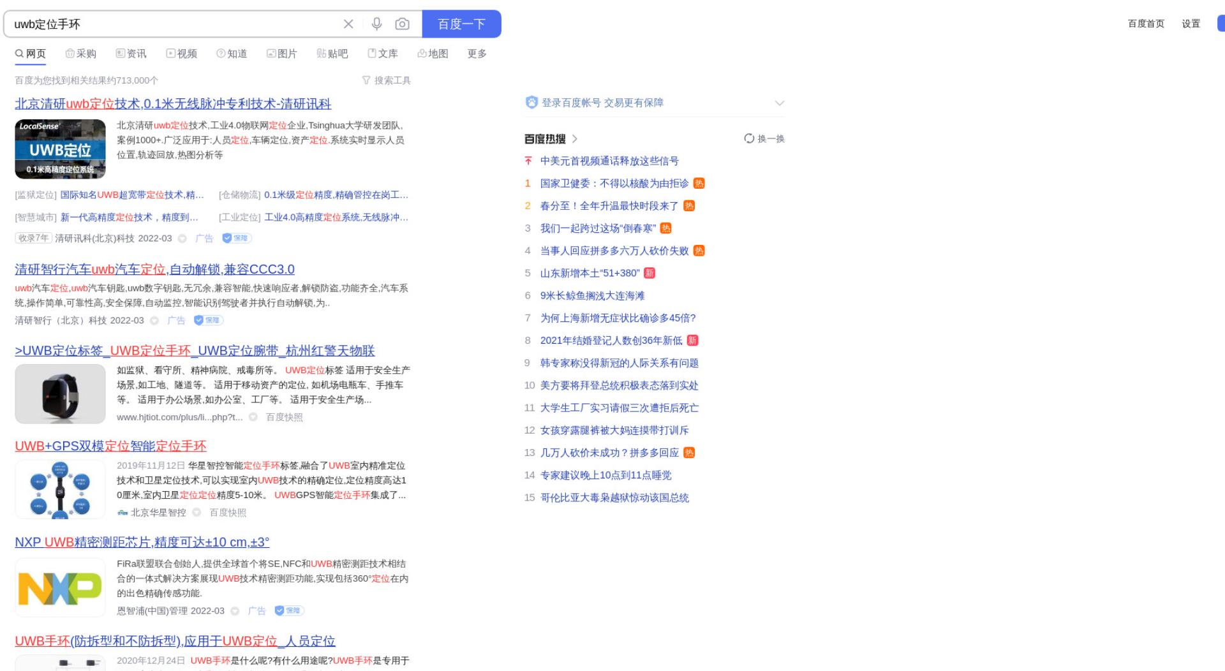
Task: Open 百度快照 for 北京华星智控 result
Action: (228, 512)
